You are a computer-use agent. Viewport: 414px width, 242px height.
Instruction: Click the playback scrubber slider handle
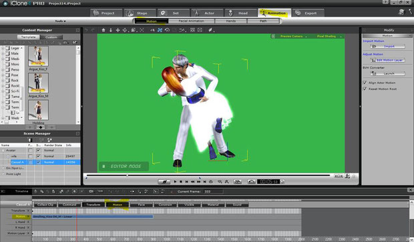(x=128, y=175)
